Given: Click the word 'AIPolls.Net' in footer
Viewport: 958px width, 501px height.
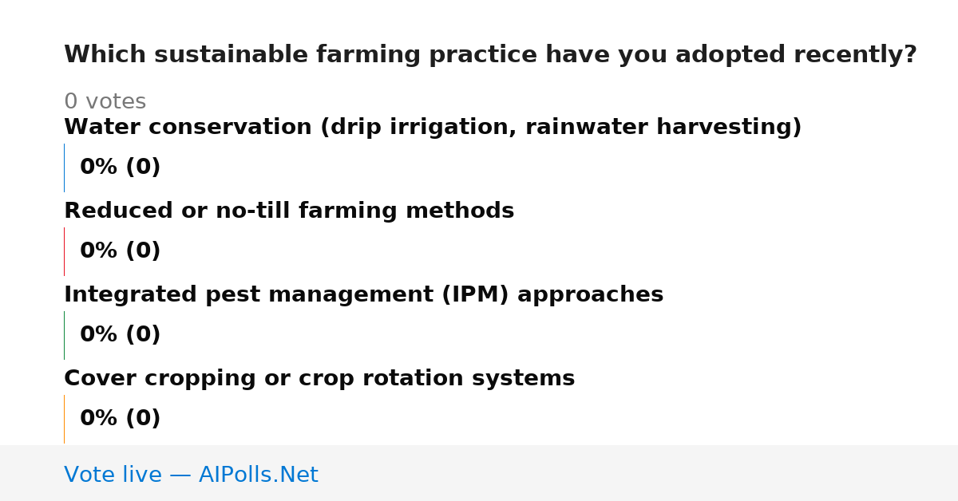Looking at the screenshot, I should click(258, 475).
